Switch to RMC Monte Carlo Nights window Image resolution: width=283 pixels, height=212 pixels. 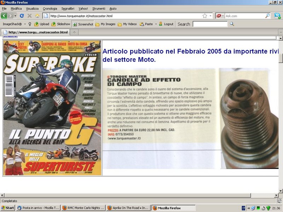(x=83, y=208)
